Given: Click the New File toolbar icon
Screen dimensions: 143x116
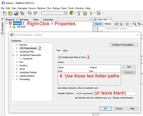Looking at the screenshot, I should [5, 13].
